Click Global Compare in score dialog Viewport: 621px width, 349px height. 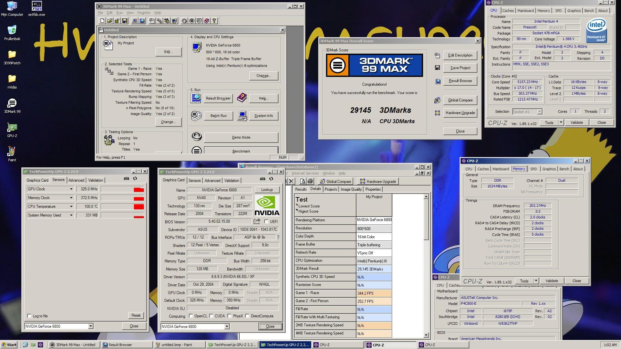[x=460, y=100]
